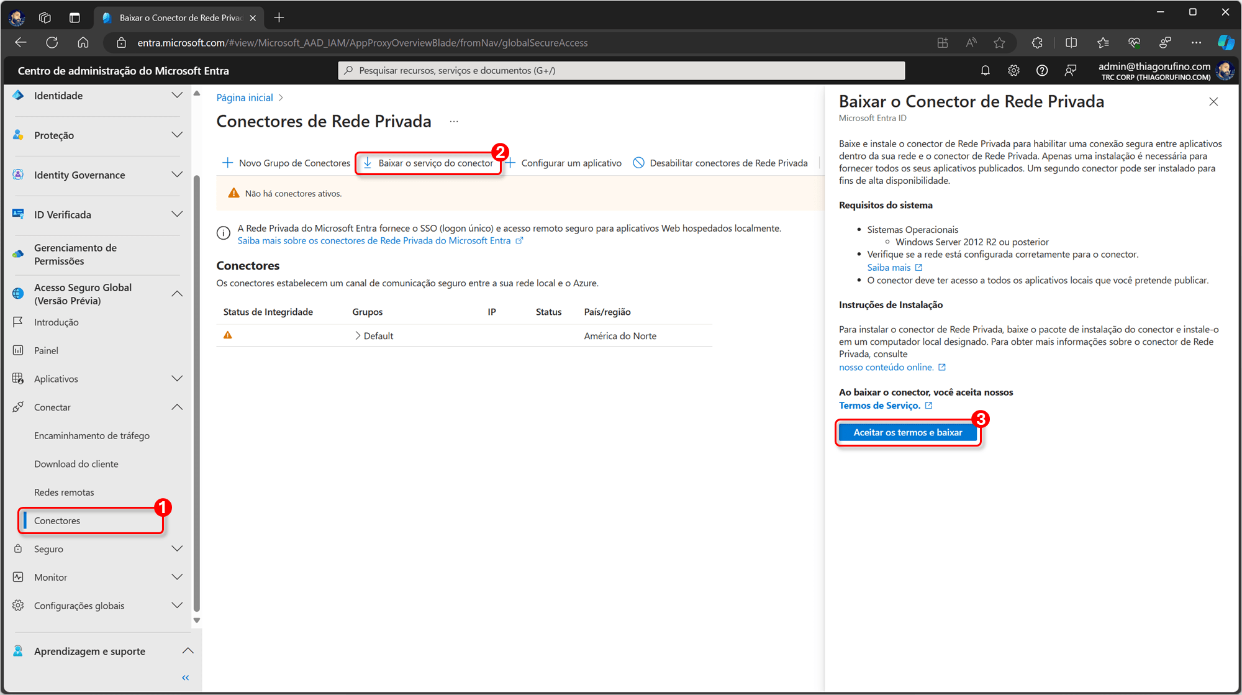Open the feedback icon in header

pos(1071,71)
